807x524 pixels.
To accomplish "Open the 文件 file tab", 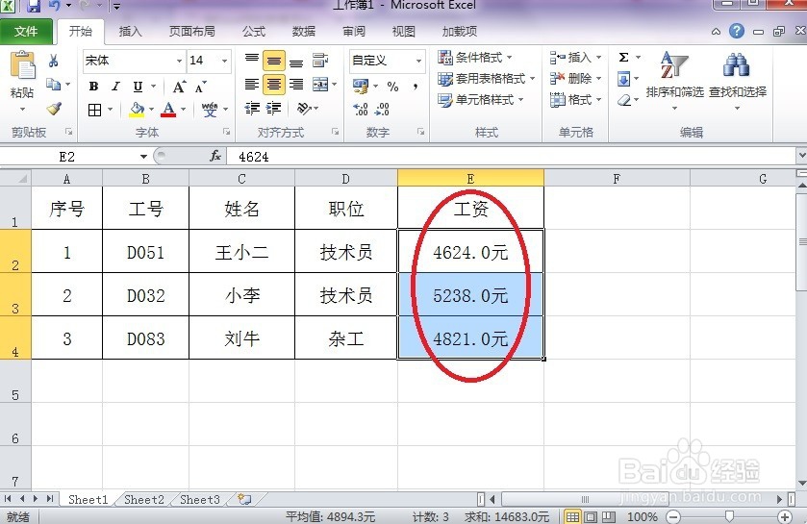I will (x=26, y=32).
